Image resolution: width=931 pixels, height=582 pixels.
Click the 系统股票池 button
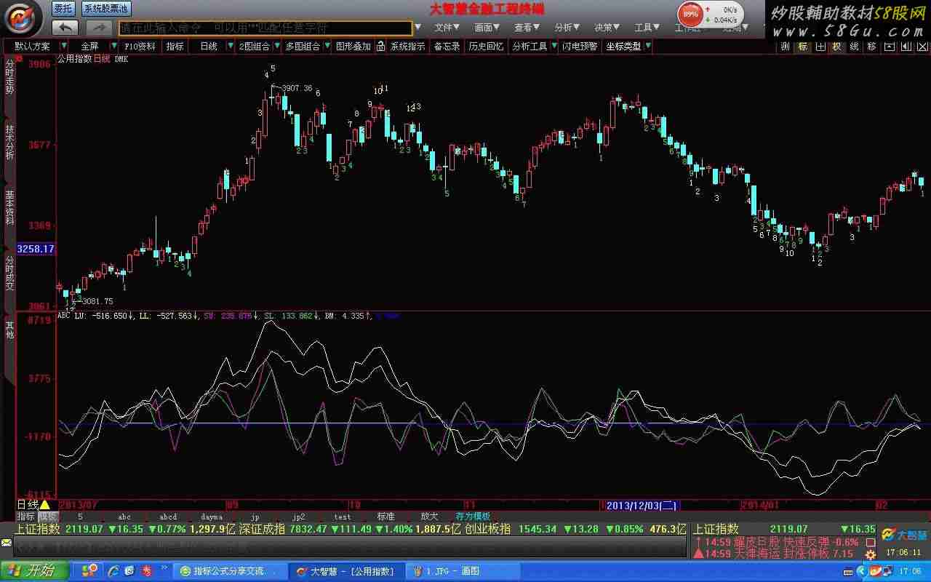click(x=105, y=9)
